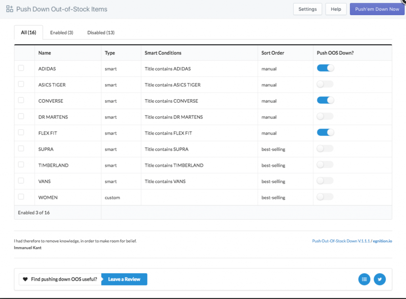This screenshot has height=299, width=406.
Task: Click the WOMEN collection name
Action: [x=48, y=197]
